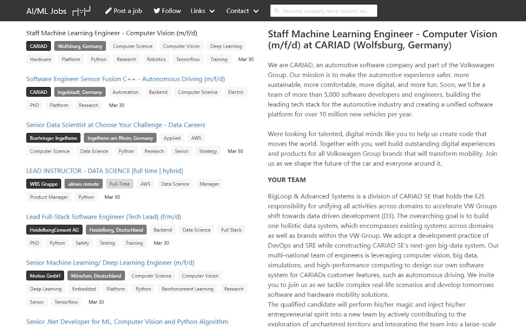Viewport: 526px width, 328px height.
Task: Open Senior .Net Developer for ML listing
Action: point(127,322)
